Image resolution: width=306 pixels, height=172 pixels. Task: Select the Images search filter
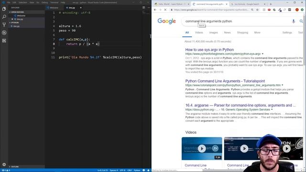point(214,32)
